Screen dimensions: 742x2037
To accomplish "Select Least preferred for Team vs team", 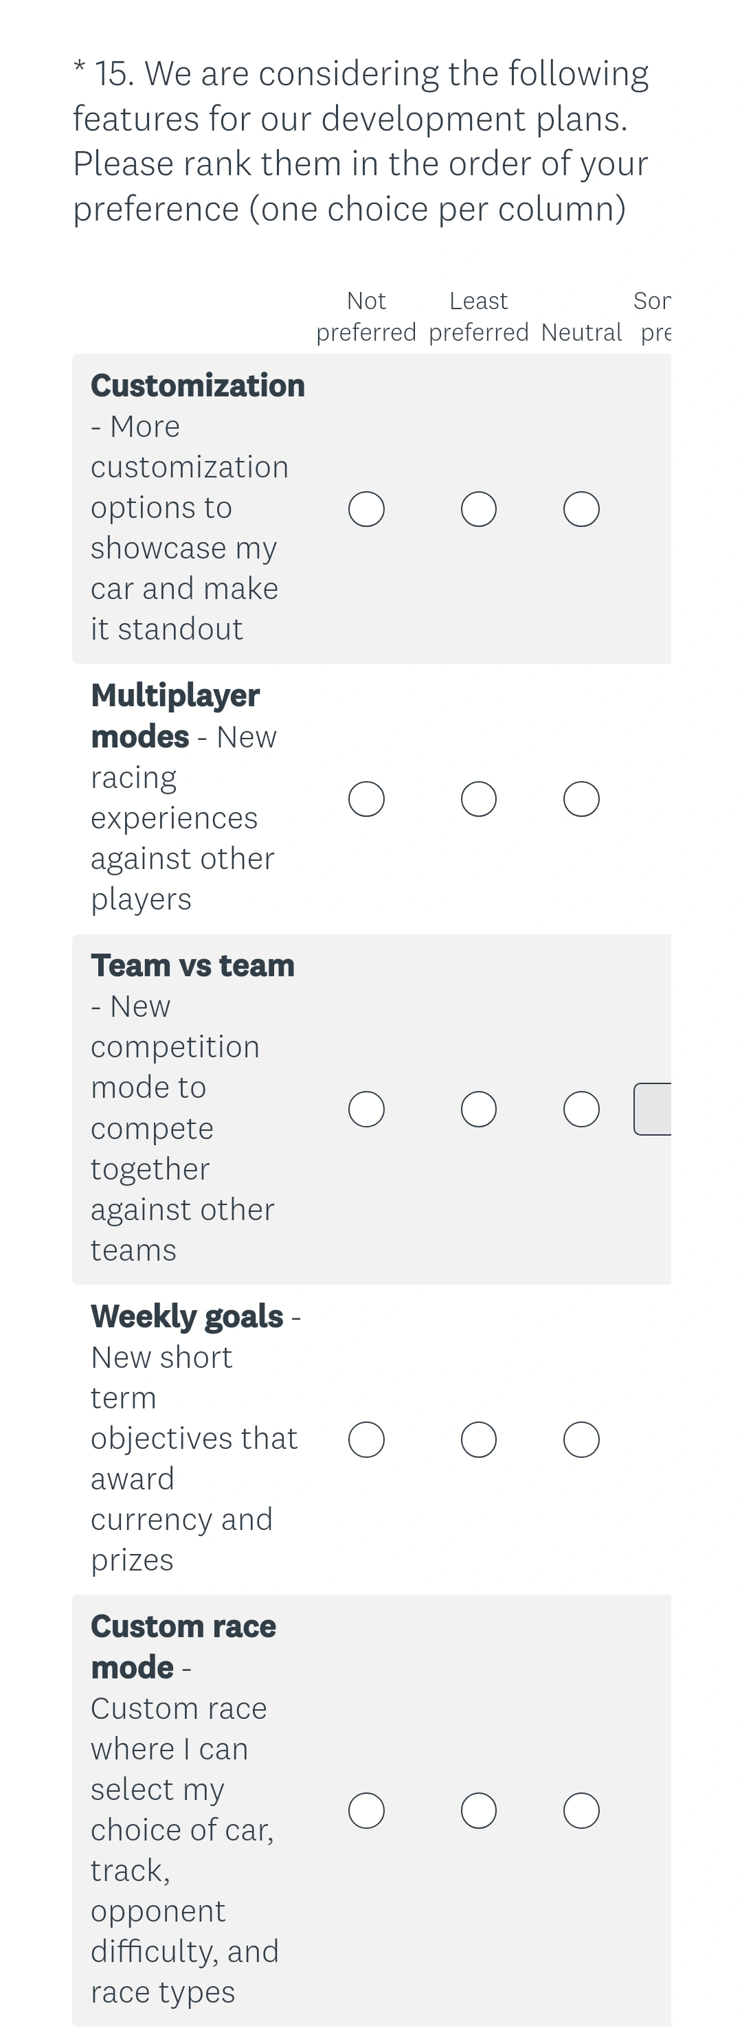I will tap(477, 1109).
